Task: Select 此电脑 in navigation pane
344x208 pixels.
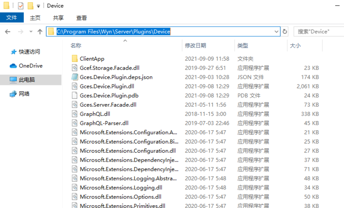Action: 27,80
